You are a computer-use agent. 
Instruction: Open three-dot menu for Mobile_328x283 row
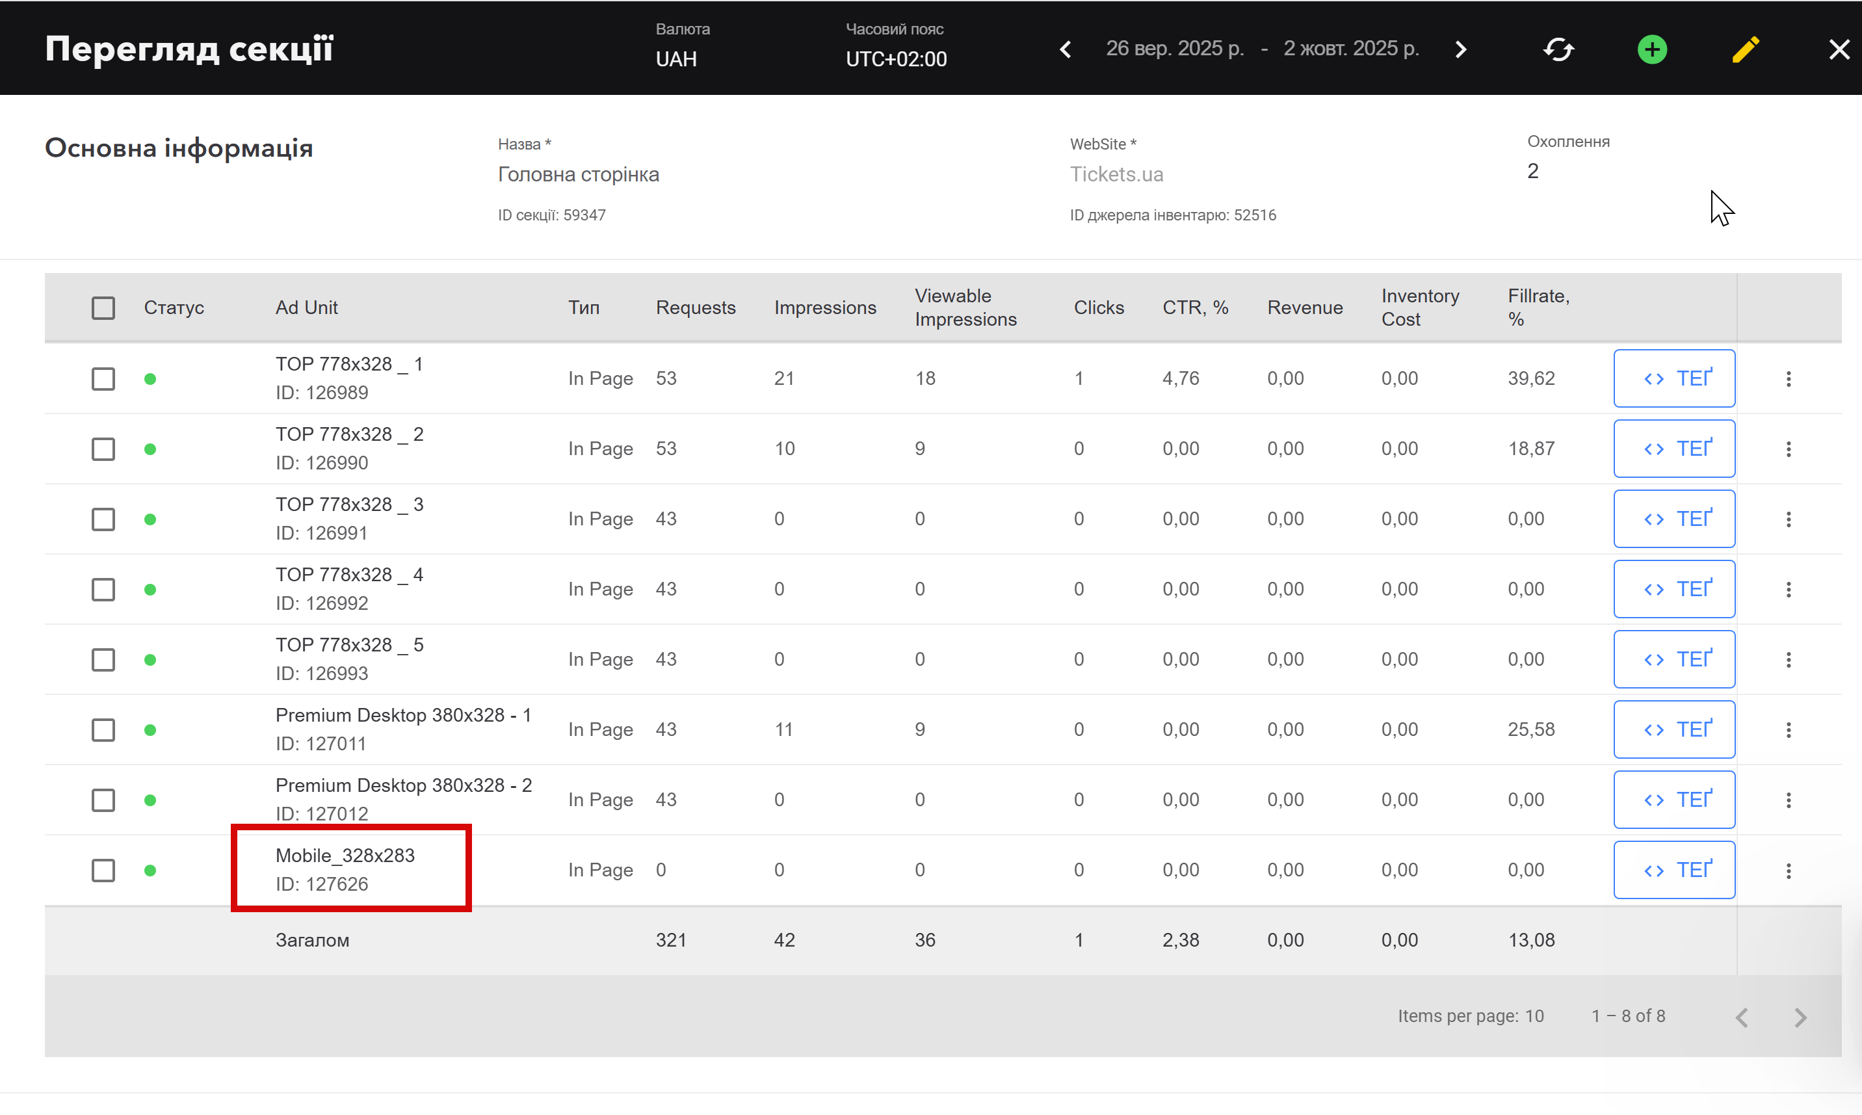[1789, 870]
